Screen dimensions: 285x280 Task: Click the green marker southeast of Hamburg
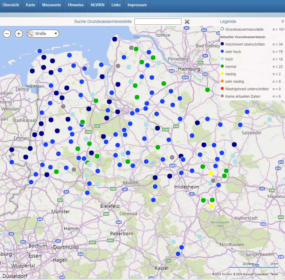point(207,90)
